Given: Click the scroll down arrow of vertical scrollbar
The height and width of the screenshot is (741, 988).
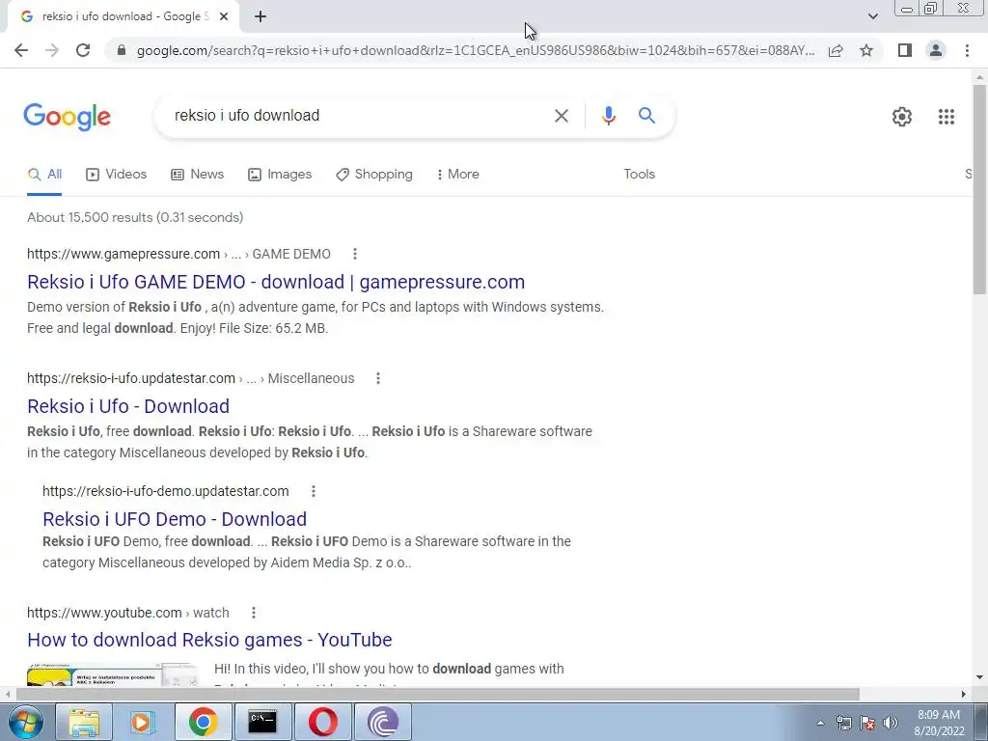Looking at the screenshot, I should tap(979, 678).
